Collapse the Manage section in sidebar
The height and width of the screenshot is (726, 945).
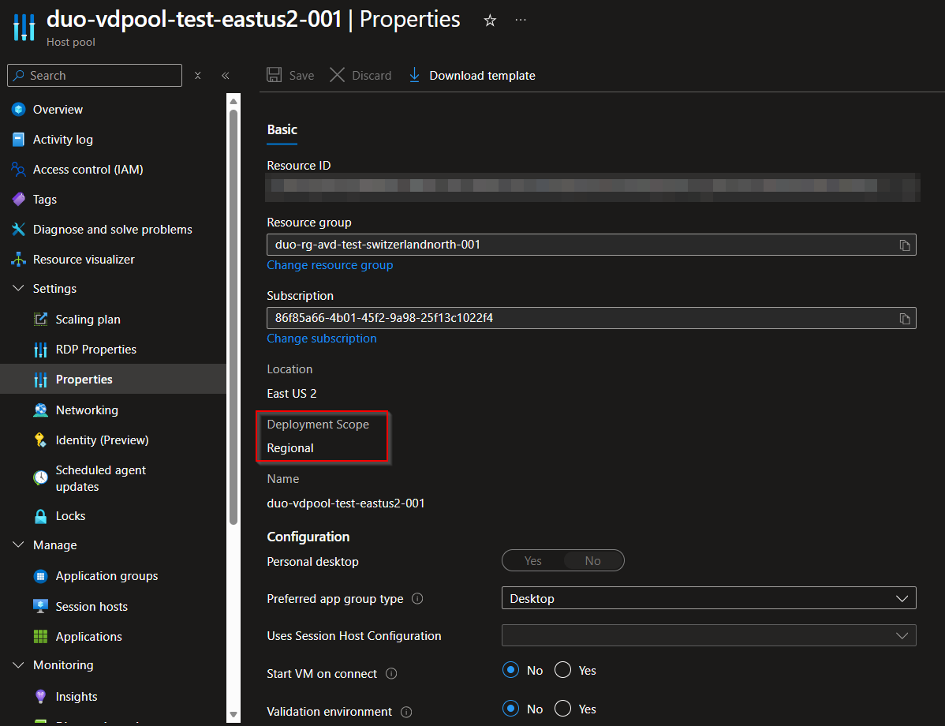point(19,545)
